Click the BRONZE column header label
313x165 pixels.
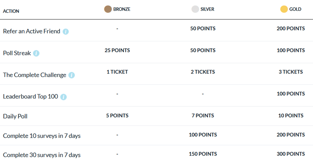pyautogui.click(x=122, y=9)
